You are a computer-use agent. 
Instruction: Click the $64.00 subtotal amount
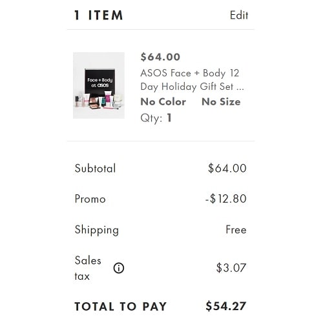pyautogui.click(x=227, y=168)
